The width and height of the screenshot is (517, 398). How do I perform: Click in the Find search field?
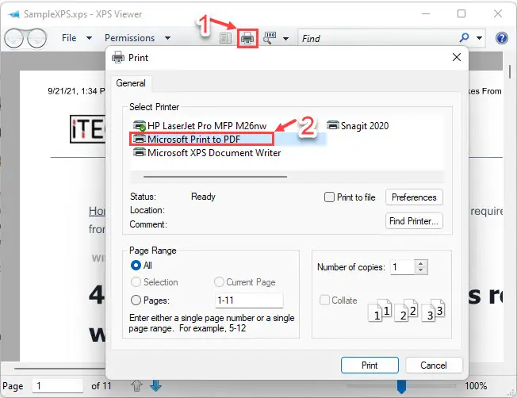(x=377, y=38)
